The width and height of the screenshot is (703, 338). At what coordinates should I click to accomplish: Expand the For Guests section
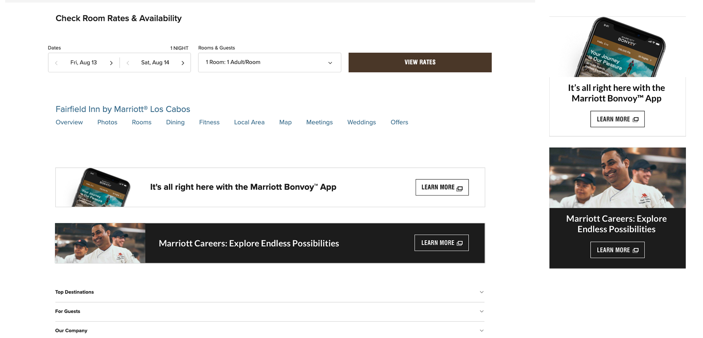click(x=270, y=312)
